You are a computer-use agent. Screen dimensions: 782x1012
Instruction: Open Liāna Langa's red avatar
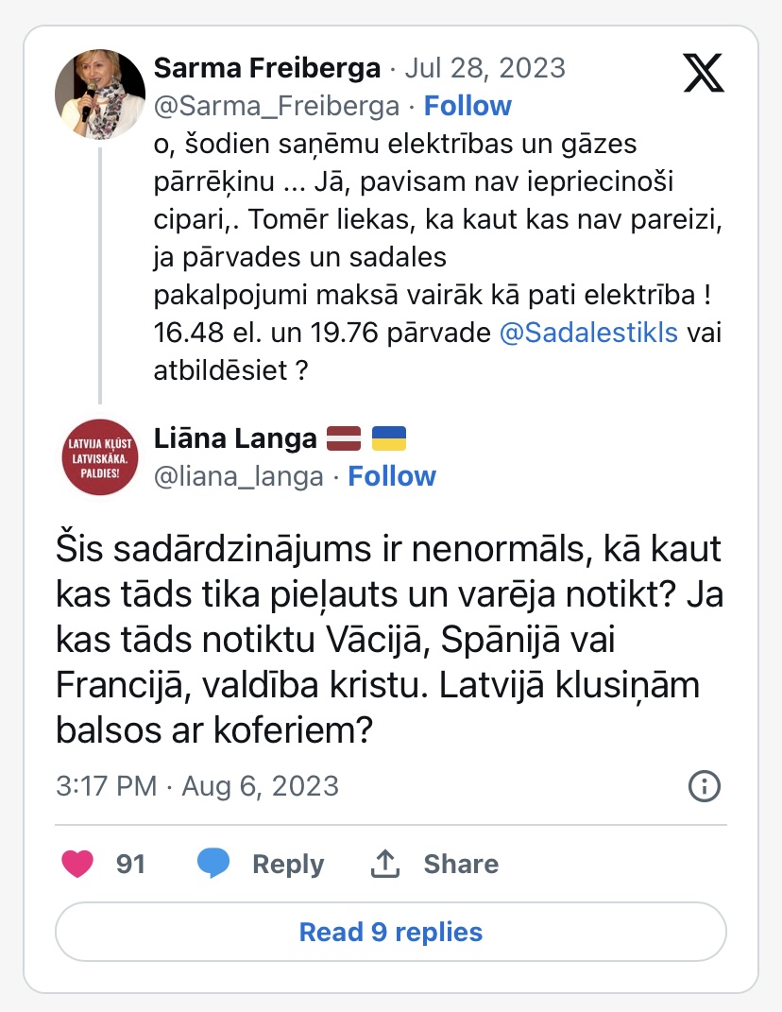100,456
